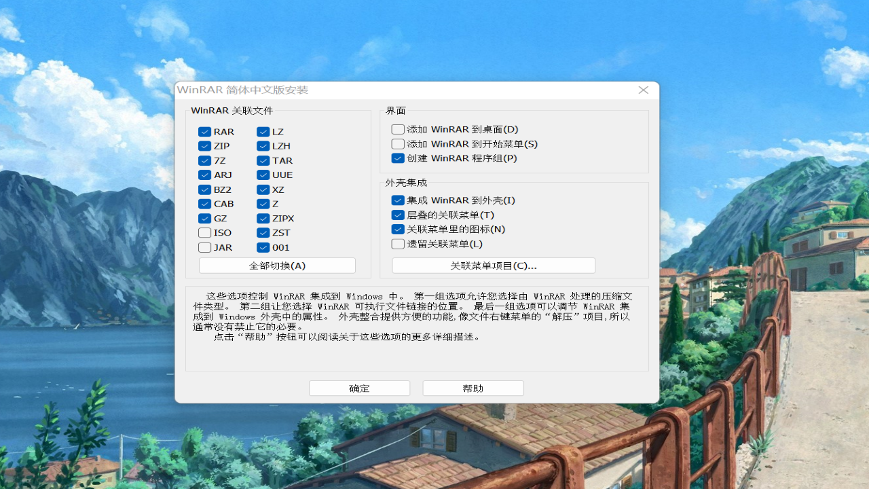Viewport: 869px width, 489px height.
Task: Check 添加 WinRAR 到开始菜单 option
Action: coord(397,143)
